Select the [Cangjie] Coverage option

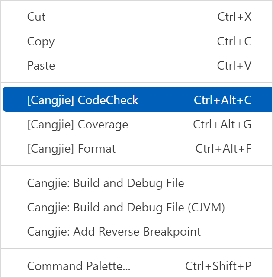point(78,125)
